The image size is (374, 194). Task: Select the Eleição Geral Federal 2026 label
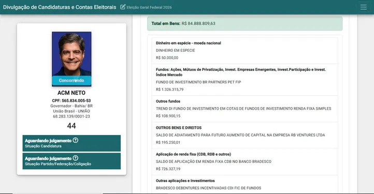[149, 7]
